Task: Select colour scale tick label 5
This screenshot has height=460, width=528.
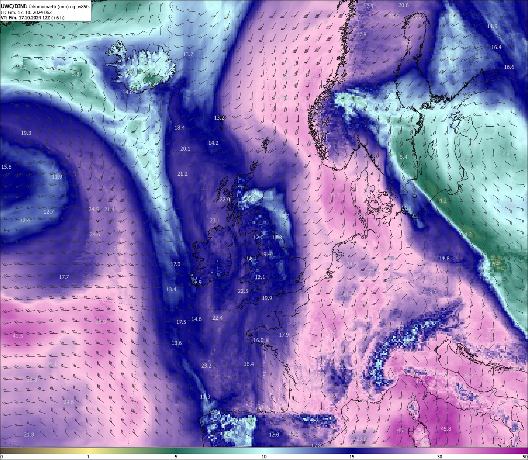Action: (x=176, y=457)
